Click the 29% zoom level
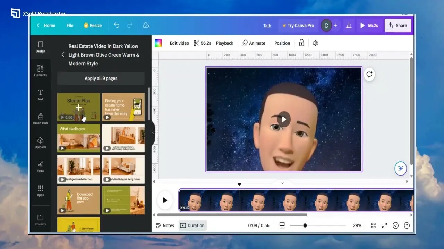Viewport: 444px width, 249px height. (357, 225)
